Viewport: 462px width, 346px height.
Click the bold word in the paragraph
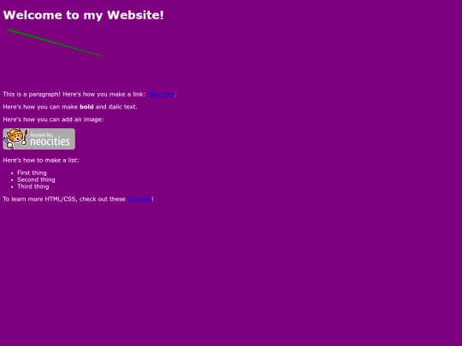(x=86, y=107)
